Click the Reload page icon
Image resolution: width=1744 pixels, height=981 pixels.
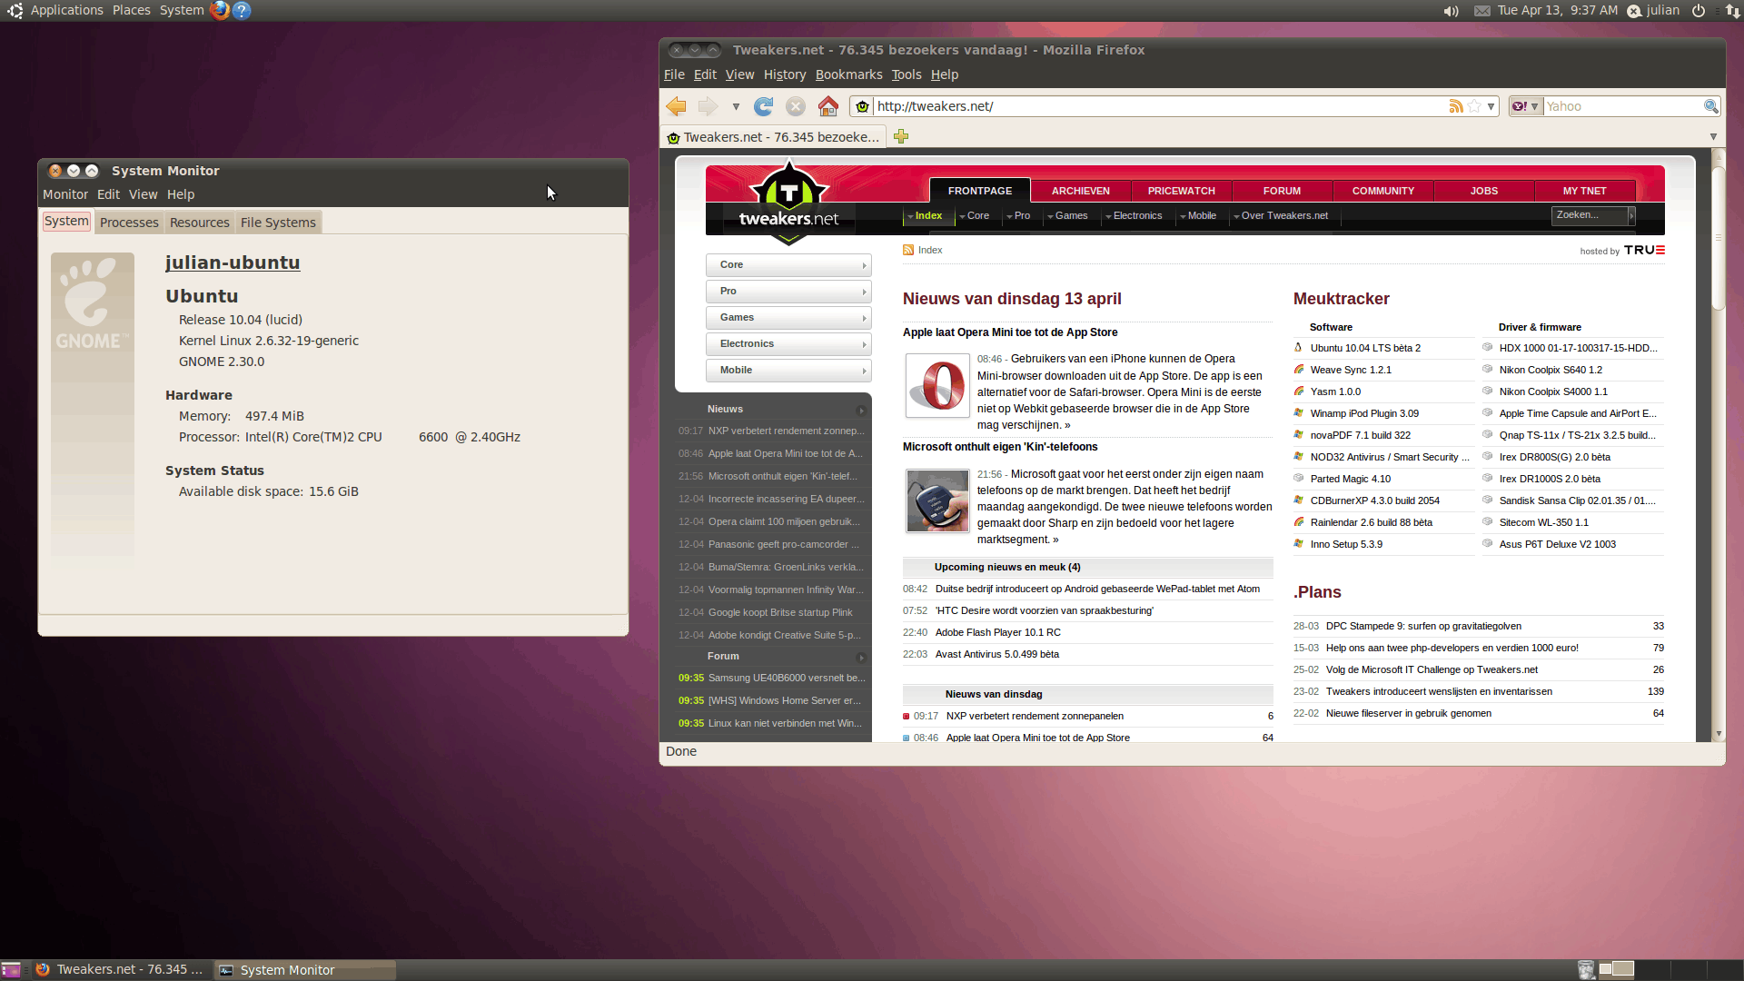pos(764,106)
